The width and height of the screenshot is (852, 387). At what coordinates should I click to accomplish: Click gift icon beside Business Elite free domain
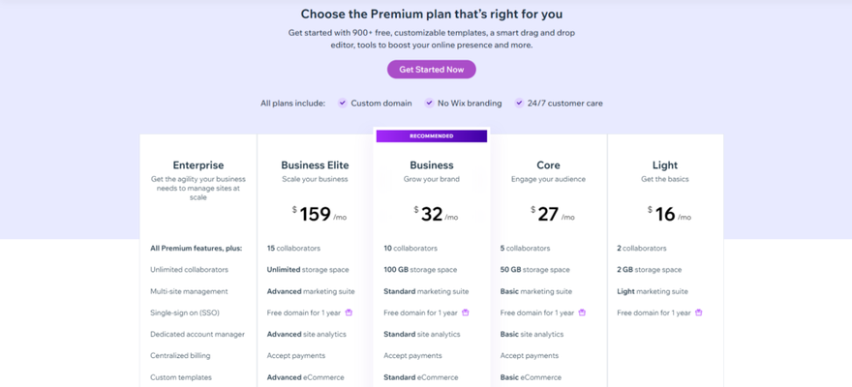[349, 313]
